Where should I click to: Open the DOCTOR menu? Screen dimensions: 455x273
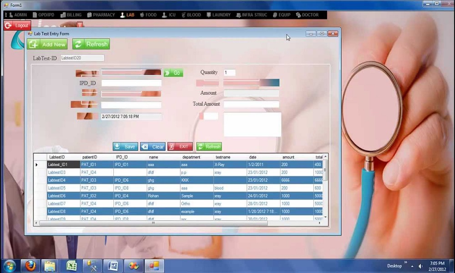click(x=307, y=15)
